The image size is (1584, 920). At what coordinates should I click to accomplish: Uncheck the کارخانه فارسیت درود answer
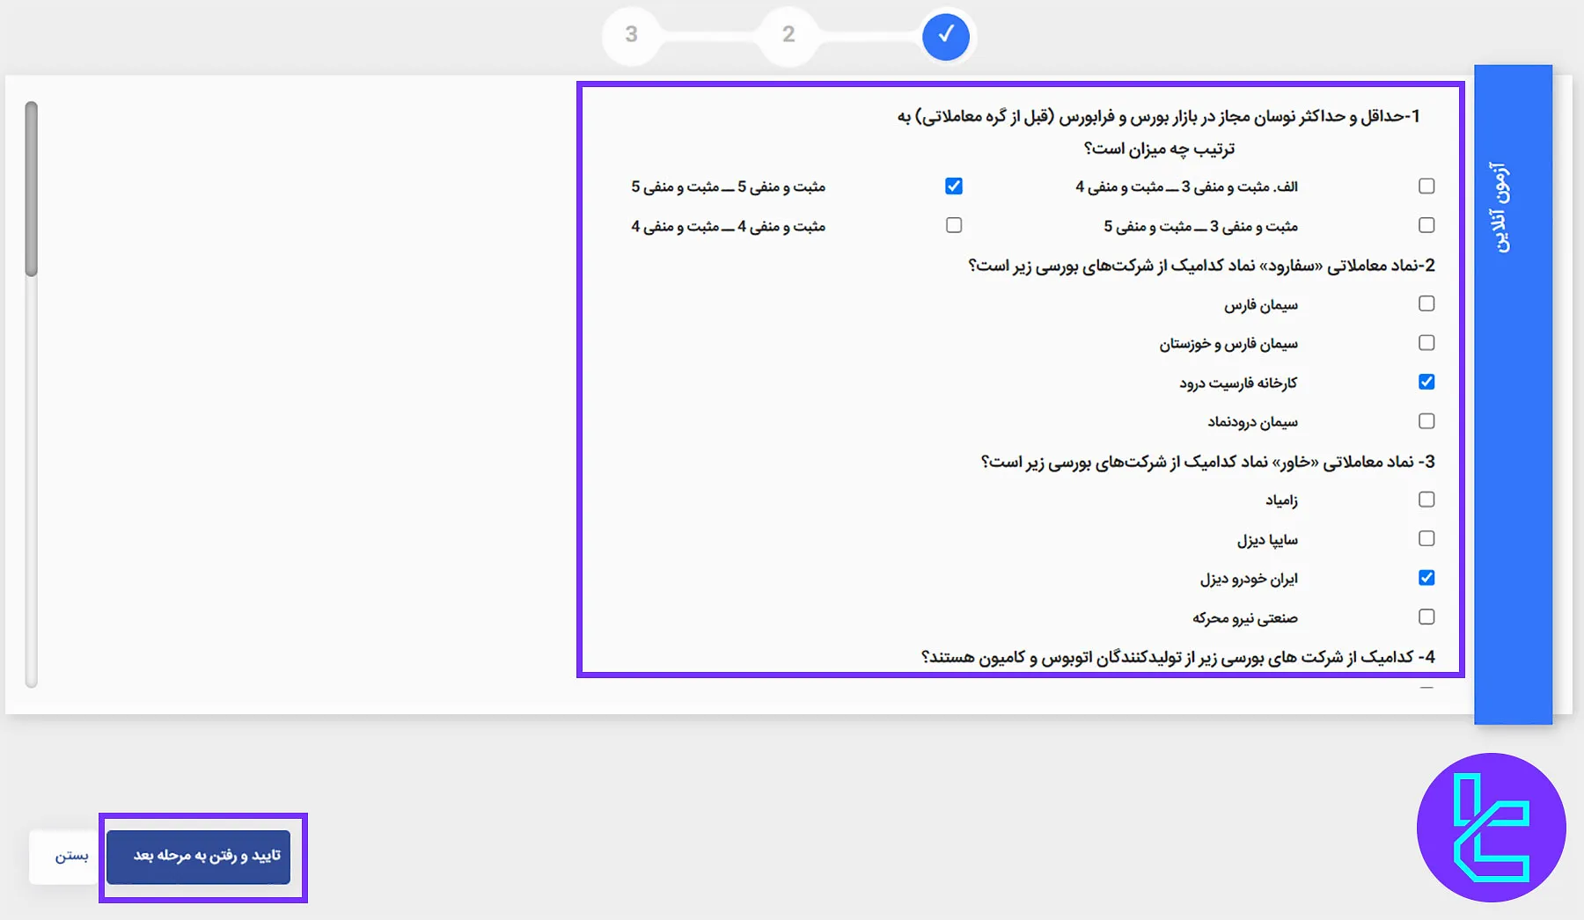(x=1426, y=382)
